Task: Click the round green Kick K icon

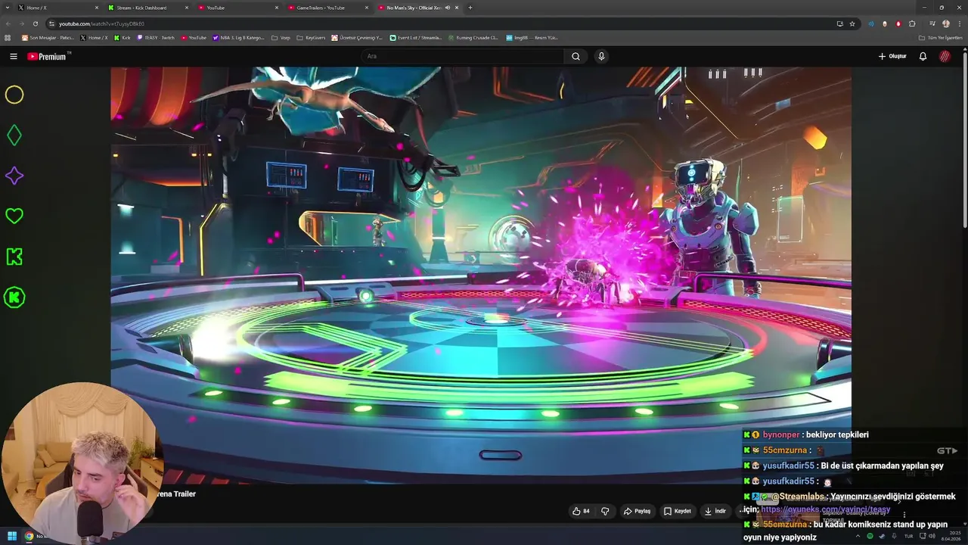Action: point(14,297)
